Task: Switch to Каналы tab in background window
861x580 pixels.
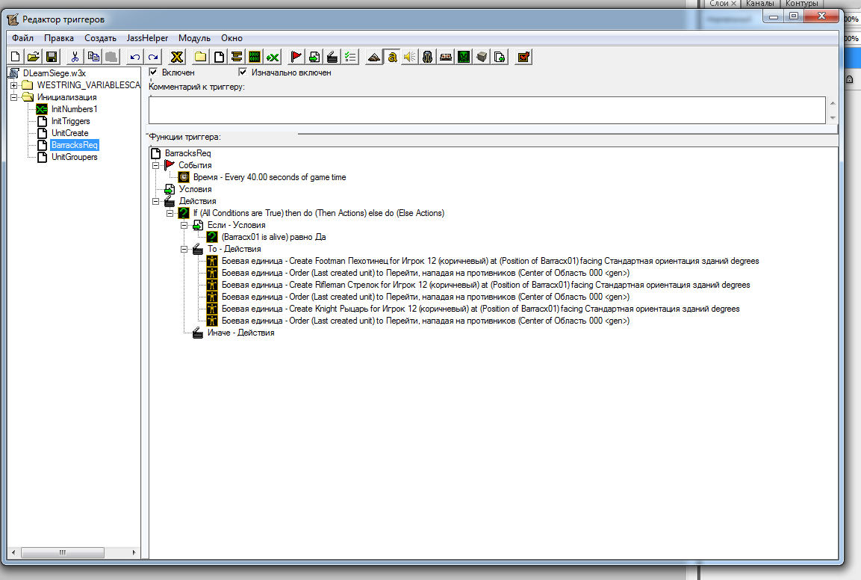Action: [760, 3]
